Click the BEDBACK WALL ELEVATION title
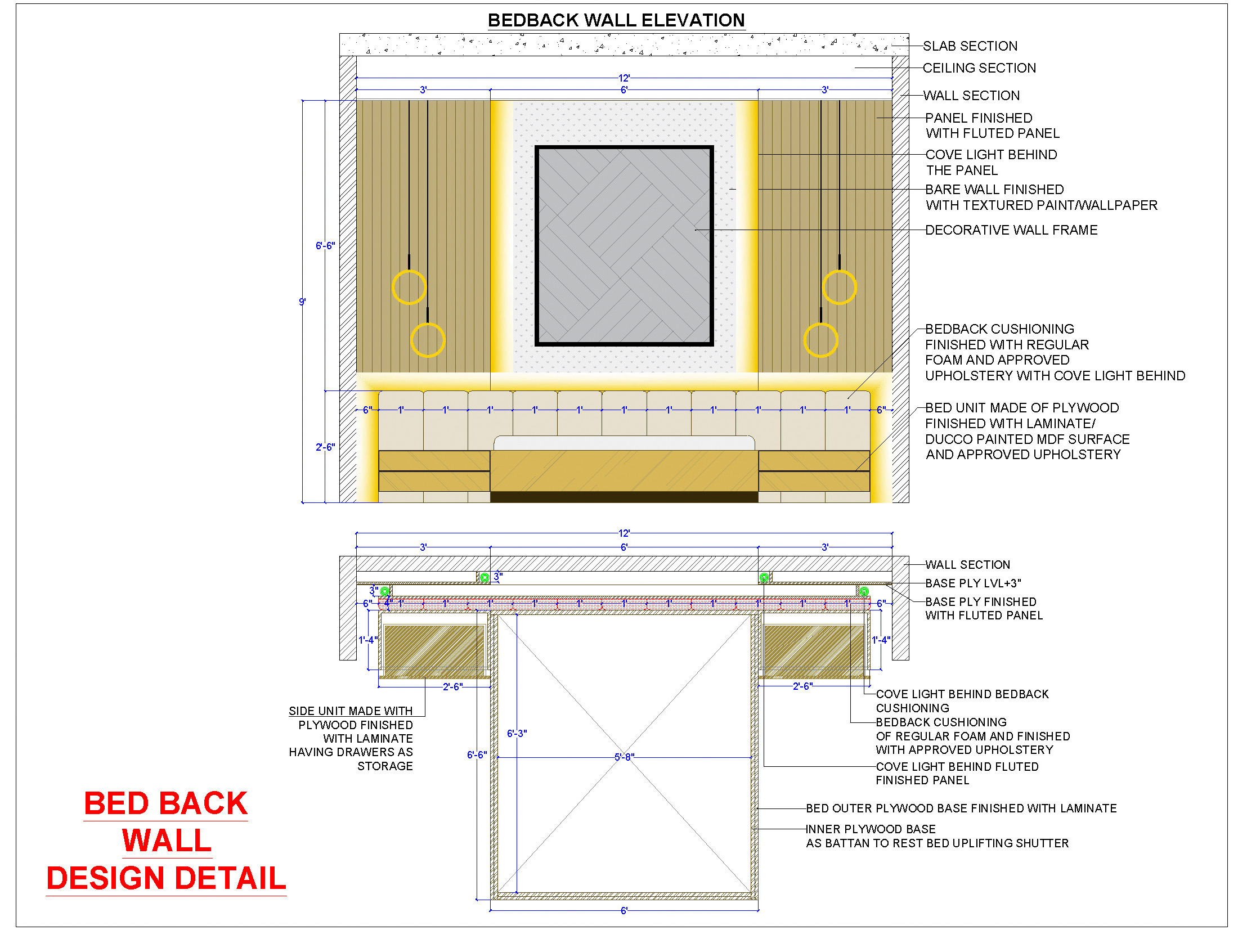Viewport: 1238px width, 930px height. click(x=616, y=20)
